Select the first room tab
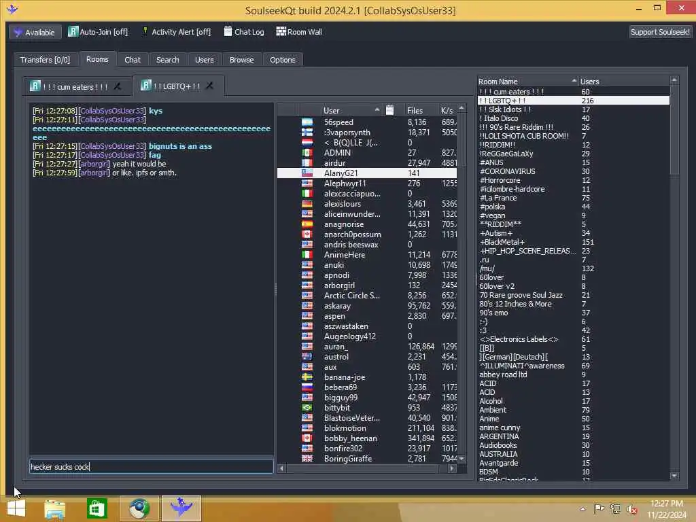This screenshot has width=696, height=522. click(77, 86)
